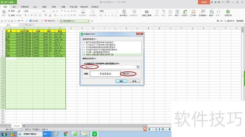Switch to the 我的WPS document tab
Viewport: 245px width, 137px height.
(50, 21)
